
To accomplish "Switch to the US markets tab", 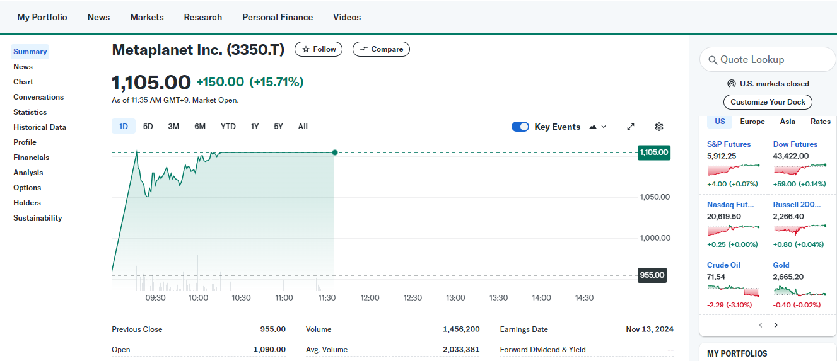I will coord(720,122).
